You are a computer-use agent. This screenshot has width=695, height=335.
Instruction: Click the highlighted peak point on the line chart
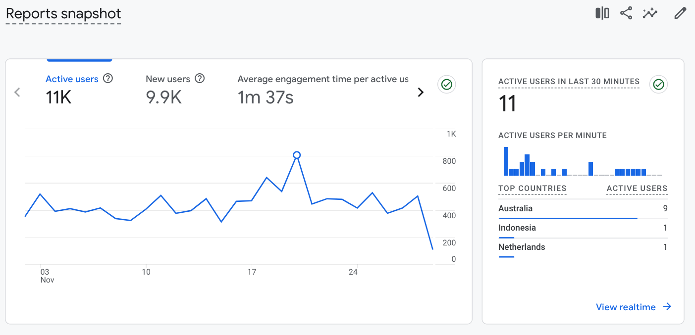(296, 154)
